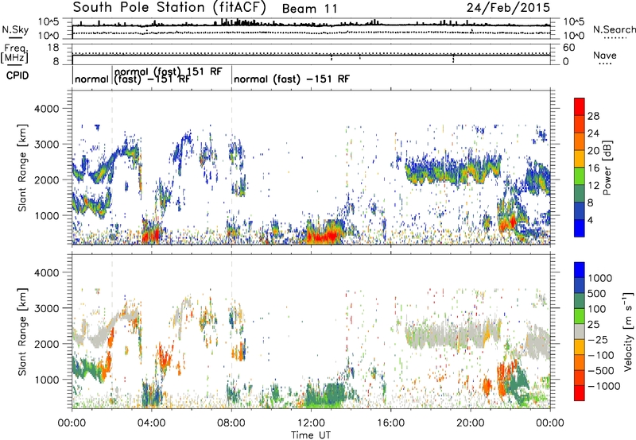Screen dimensions: 636x440
Task: Click blue top segment of Velocity color bar
Action: [x=580, y=270]
